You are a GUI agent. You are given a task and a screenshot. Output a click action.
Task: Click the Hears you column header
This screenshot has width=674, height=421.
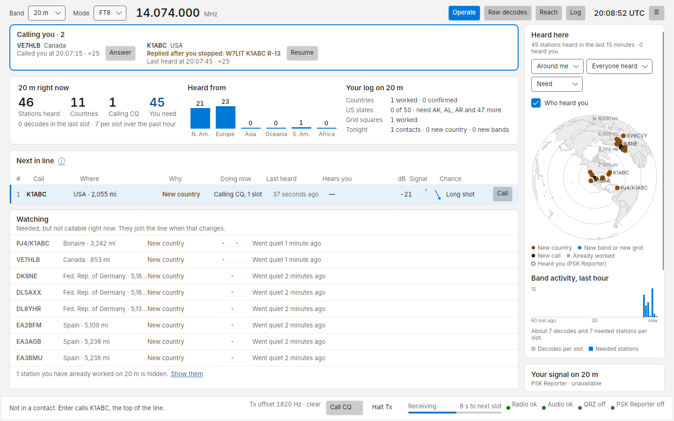337,179
